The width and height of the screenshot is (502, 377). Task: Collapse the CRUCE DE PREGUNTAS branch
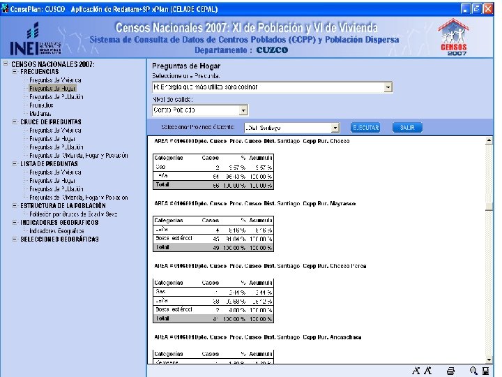click(15, 121)
